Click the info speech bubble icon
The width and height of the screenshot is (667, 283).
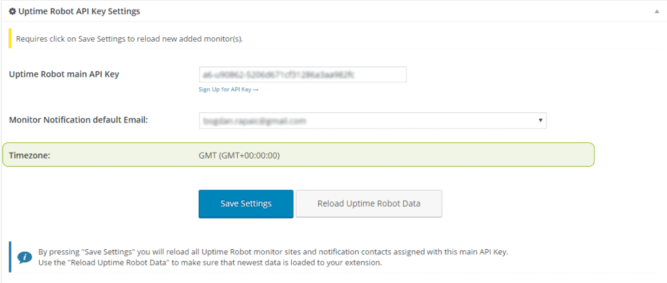[x=25, y=257]
